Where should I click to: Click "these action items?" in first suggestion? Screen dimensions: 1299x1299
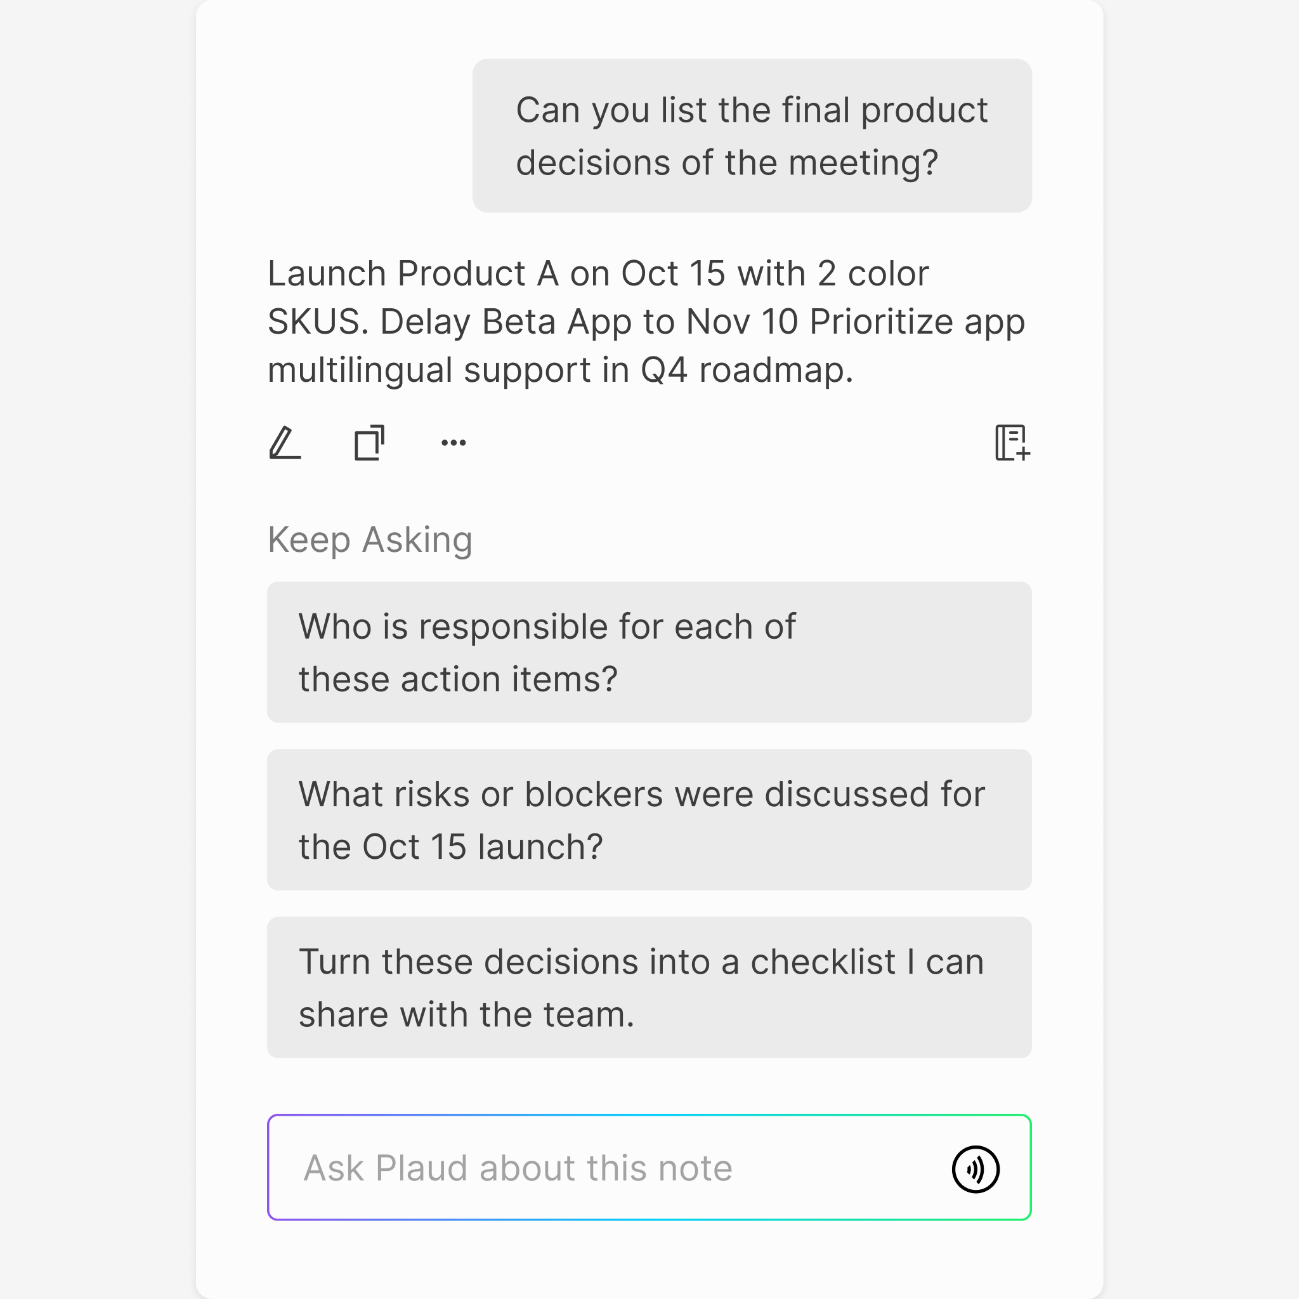[458, 679]
